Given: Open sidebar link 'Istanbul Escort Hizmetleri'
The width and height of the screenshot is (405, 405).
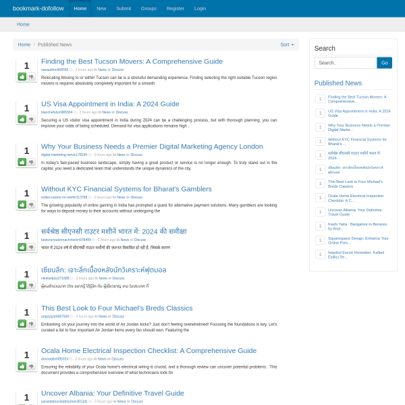Looking at the screenshot, I should coord(356,254).
